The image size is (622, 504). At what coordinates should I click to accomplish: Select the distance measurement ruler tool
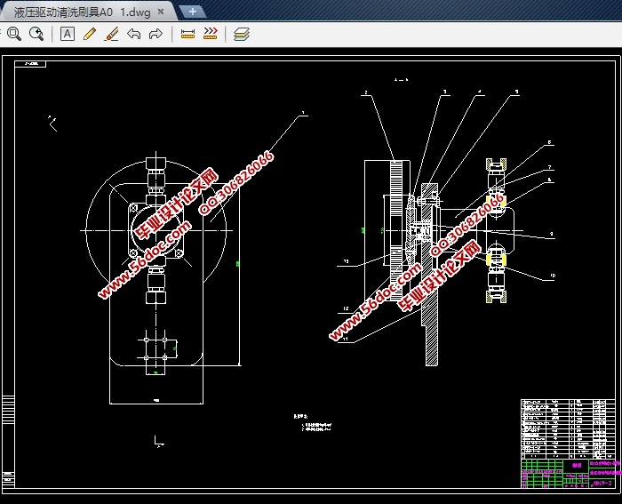pyautogui.click(x=187, y=34)
